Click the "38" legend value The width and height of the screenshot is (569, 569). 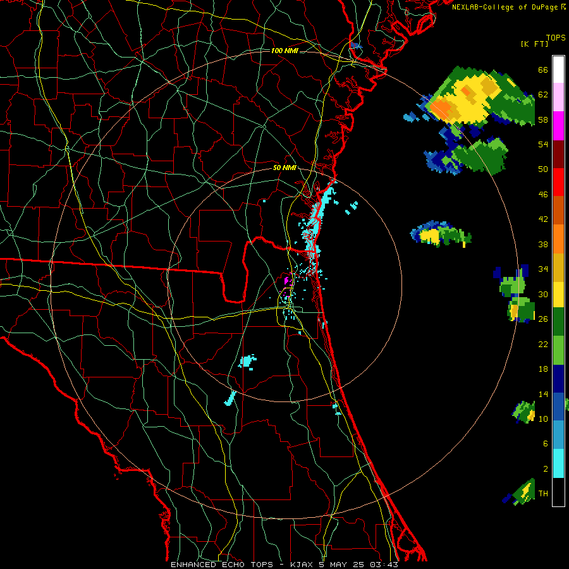click(x=543, y=244)
